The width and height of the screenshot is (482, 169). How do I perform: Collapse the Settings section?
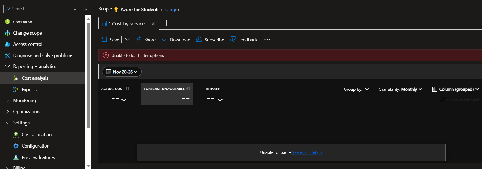8,123
